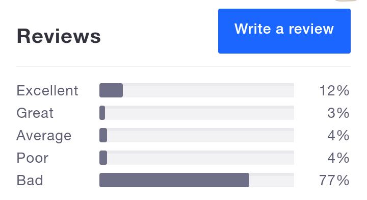Select the Great rating label

coord(35,113)
